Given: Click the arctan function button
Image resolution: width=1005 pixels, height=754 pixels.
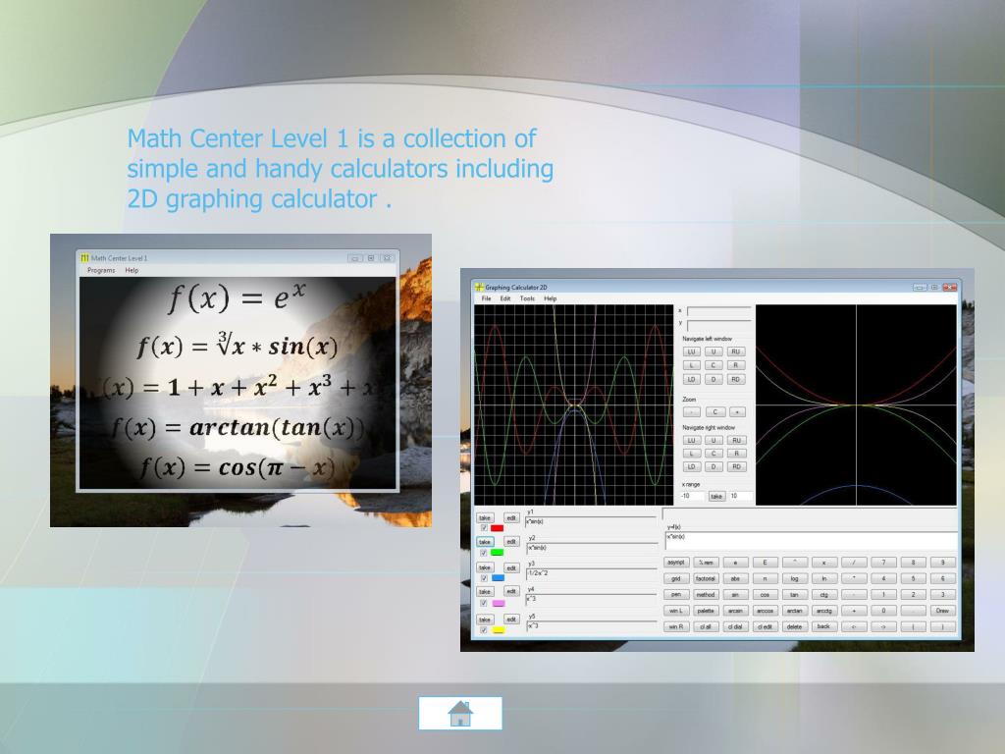Looking at the screenshot, I should pyautogui.click(x=795, y=611).
